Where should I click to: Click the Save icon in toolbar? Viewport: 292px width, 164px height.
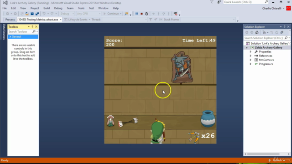[32, 14]
